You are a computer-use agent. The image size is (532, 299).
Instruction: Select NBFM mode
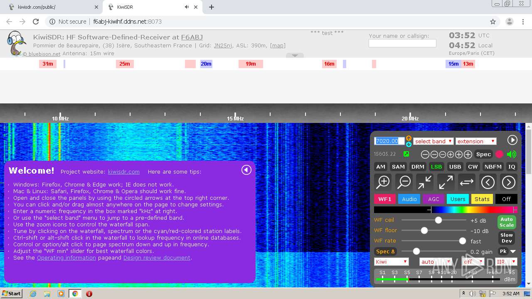coord(493,167)
